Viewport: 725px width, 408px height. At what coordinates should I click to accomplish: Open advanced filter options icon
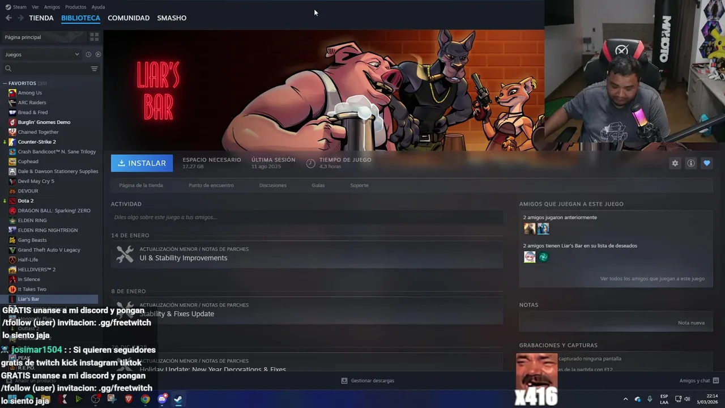pos(94,69)
